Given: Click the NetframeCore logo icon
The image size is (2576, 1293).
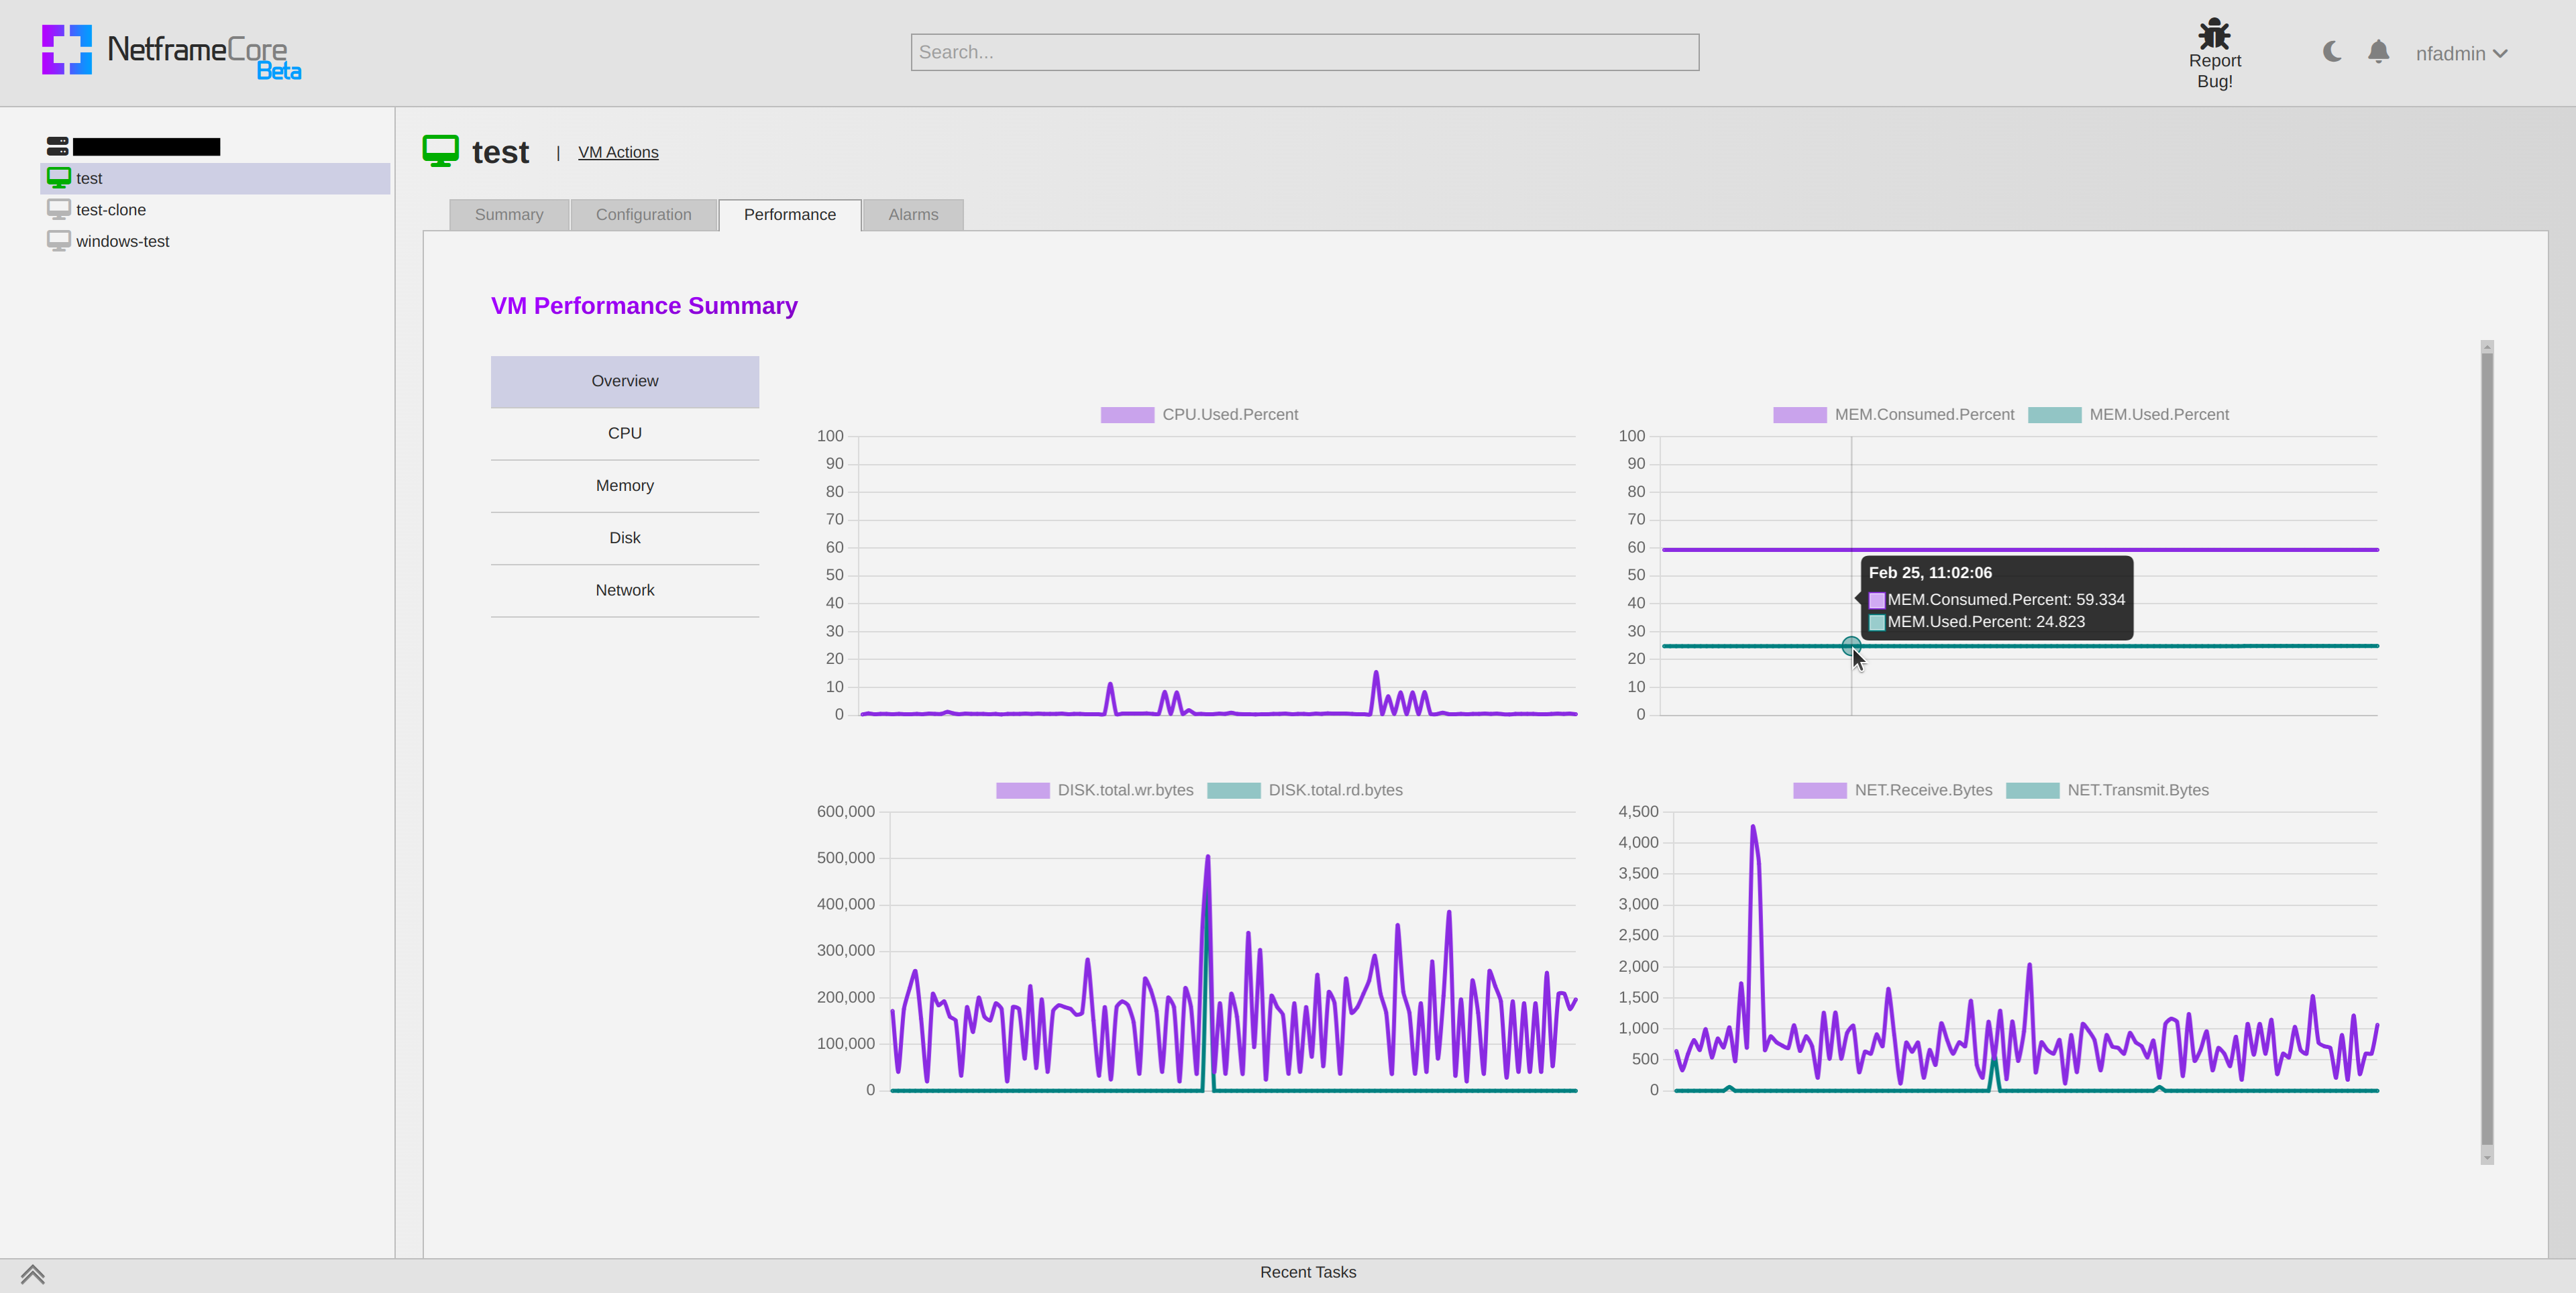Looking at the screenshot, I should 66,50.
